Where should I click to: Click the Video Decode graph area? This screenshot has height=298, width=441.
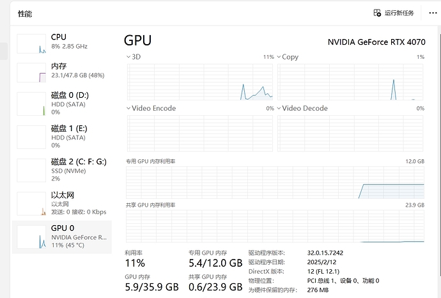(350, 132)
